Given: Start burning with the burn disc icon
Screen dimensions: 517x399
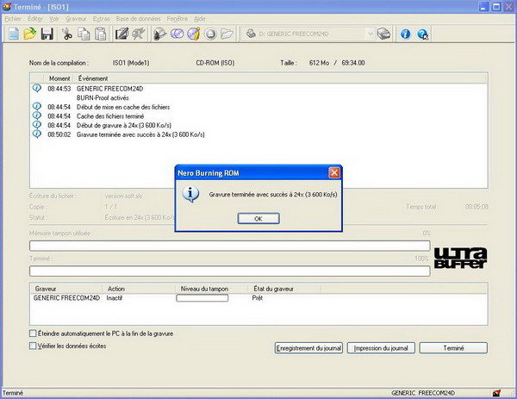Looking at the screenshot, I should [160, 34].
